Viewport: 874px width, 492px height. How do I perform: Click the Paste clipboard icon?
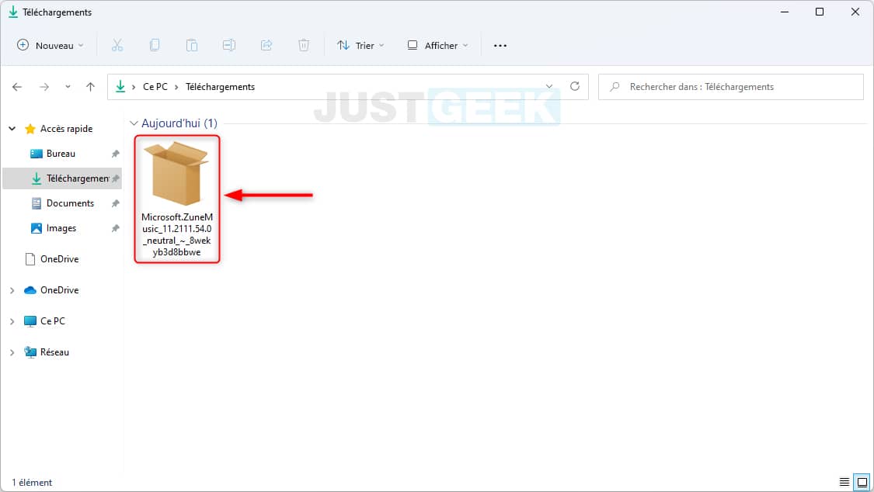[x=192, y=46]
